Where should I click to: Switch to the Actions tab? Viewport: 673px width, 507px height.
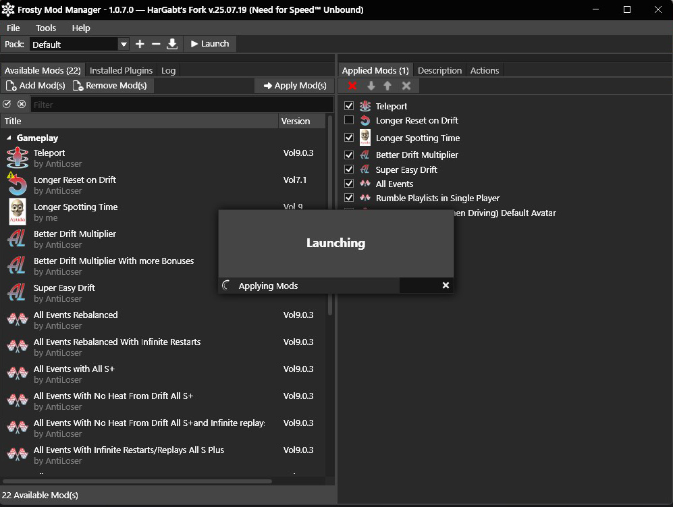[485, 70]
